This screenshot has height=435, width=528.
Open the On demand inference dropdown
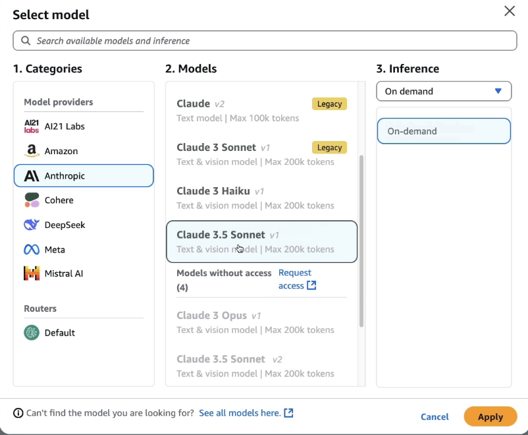click(x=444, y=92)
